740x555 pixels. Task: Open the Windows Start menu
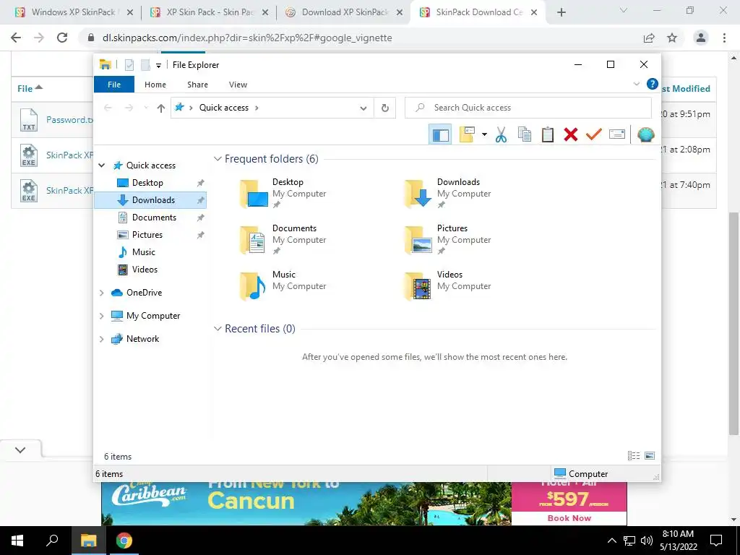(x=17, y=541)
